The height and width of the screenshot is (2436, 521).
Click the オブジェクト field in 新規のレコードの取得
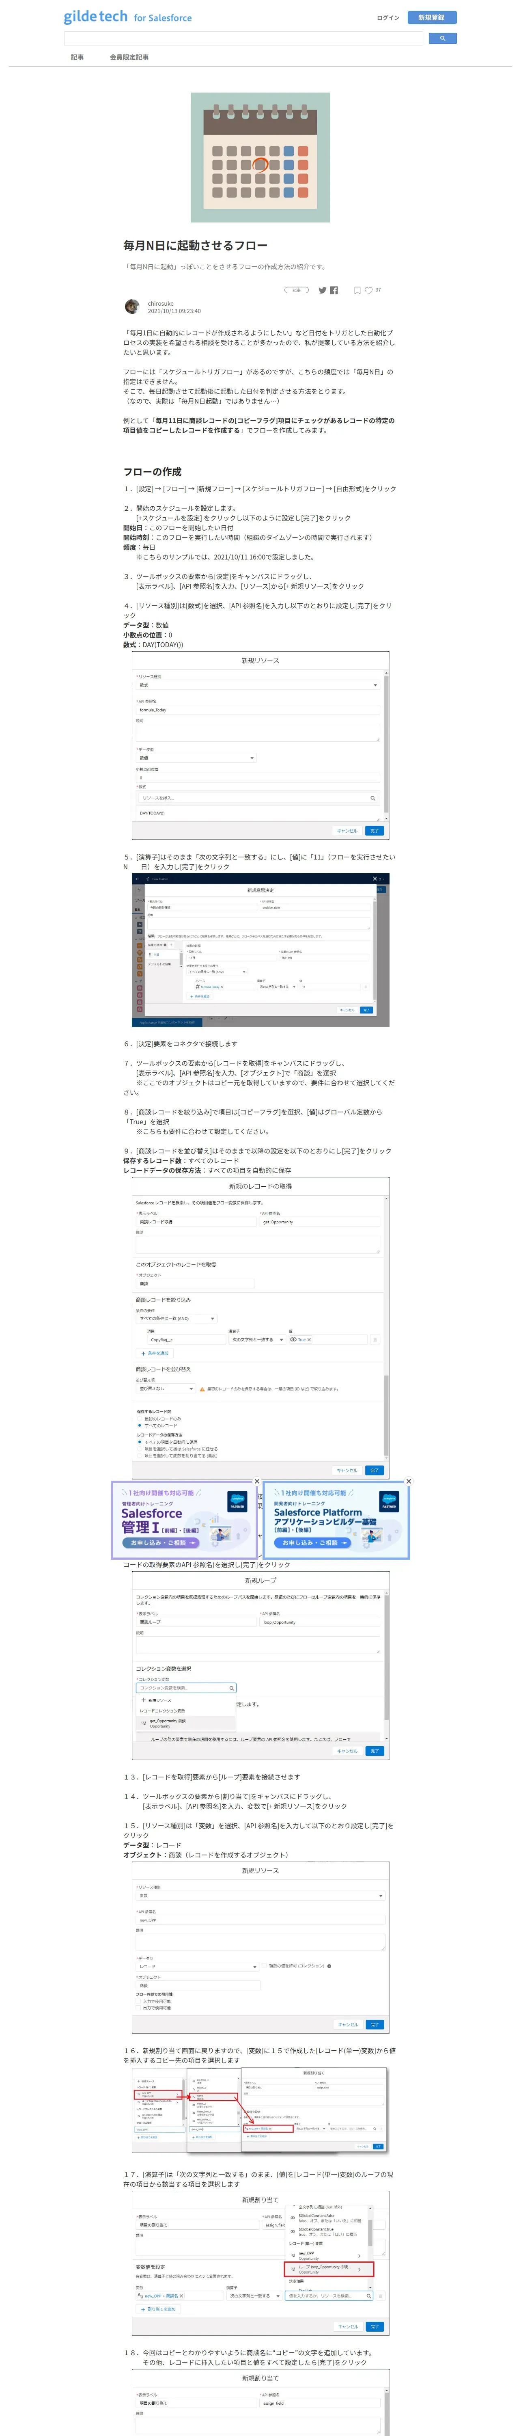pos(196,1284)
